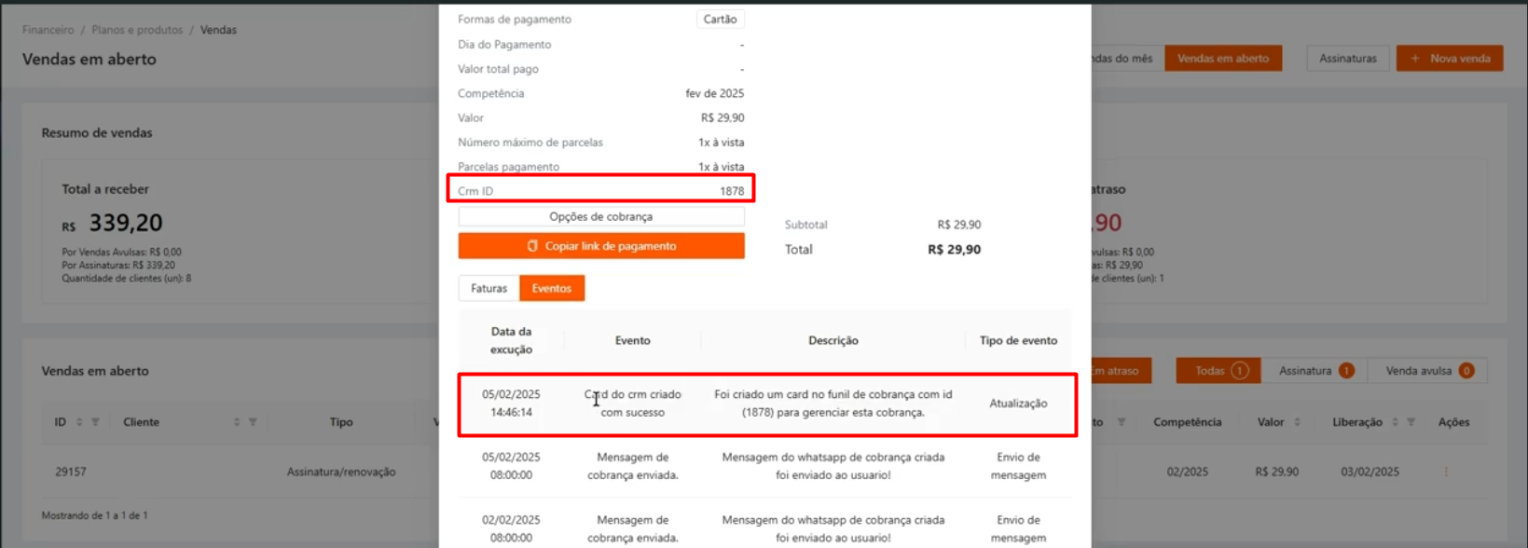Go to Planos e produtos breadcrumb
The height and width of the screenshot is (548, 1528).
[137, 30]
